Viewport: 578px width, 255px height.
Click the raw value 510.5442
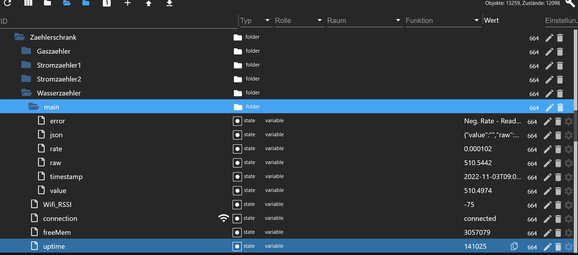(x=478, y=163)
